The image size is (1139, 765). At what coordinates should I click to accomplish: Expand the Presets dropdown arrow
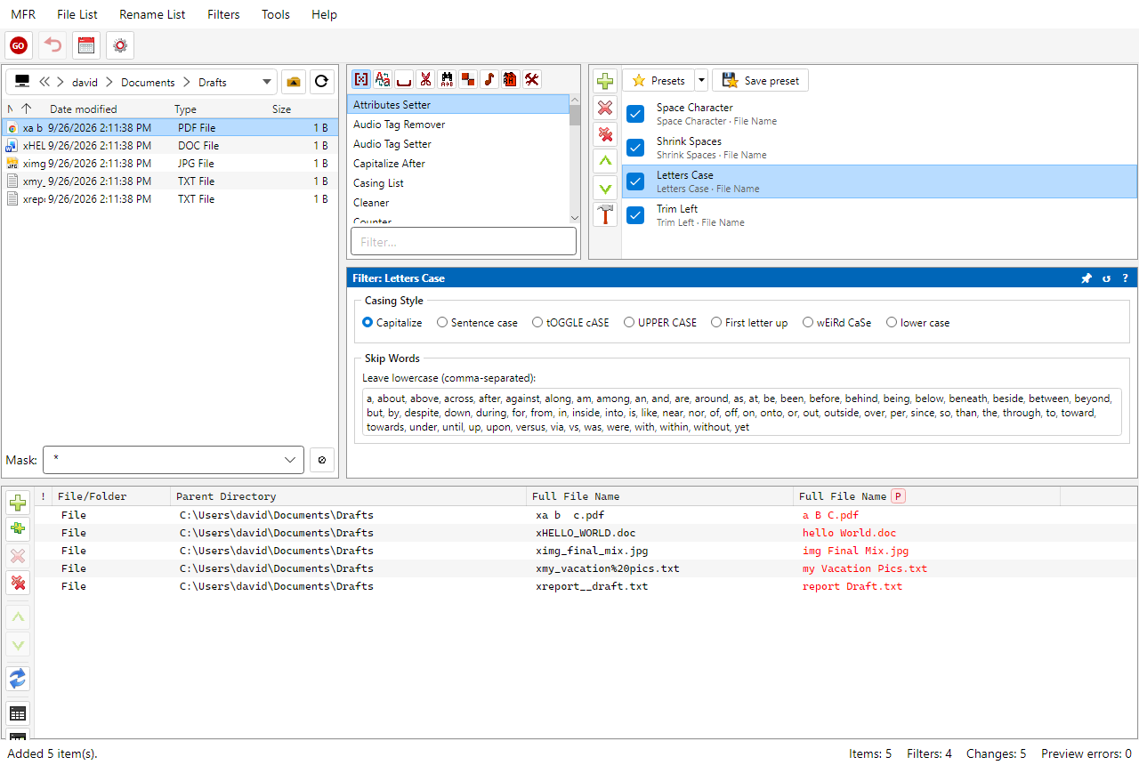tap(701, 81)
